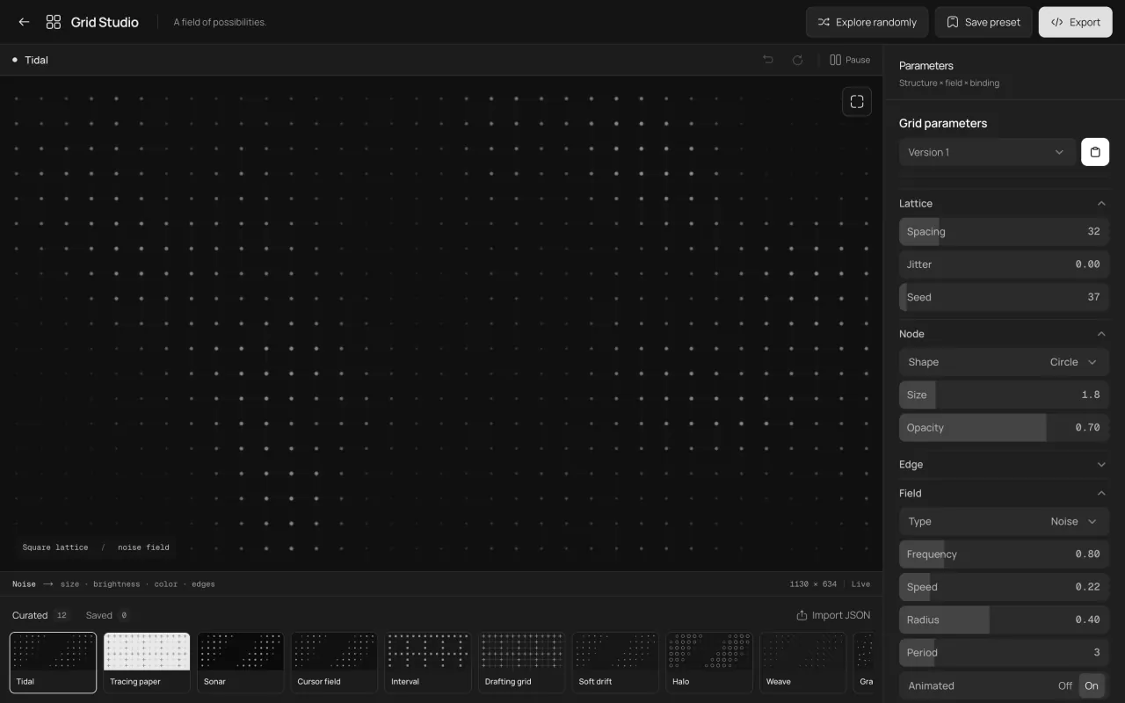This screenshot has width=1125, height=703.
Task: Select the Halo preset thumbnail
Action: click(x=709, y=663)
